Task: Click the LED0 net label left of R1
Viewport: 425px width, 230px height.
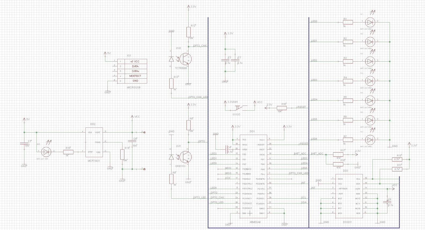Action: pos(314,21)
